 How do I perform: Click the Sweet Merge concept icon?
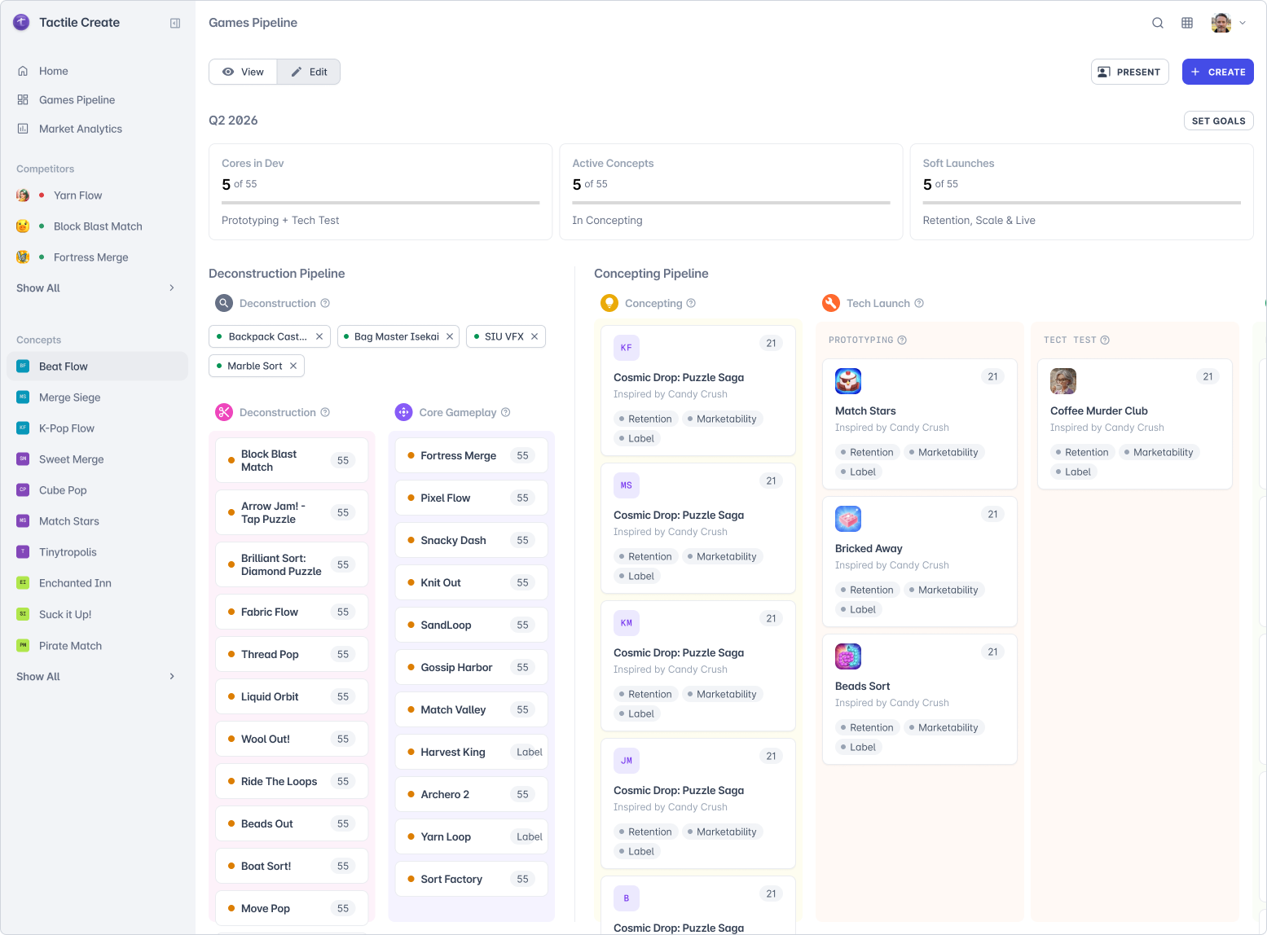coord(23,459)
